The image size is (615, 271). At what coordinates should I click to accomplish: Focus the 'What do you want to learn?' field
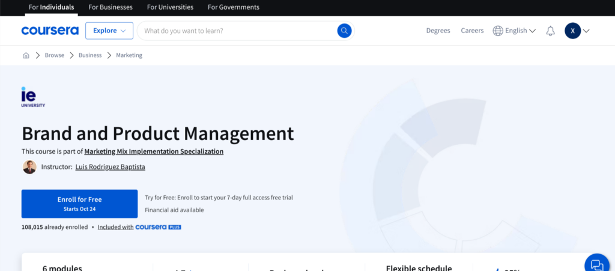[237, 31]
